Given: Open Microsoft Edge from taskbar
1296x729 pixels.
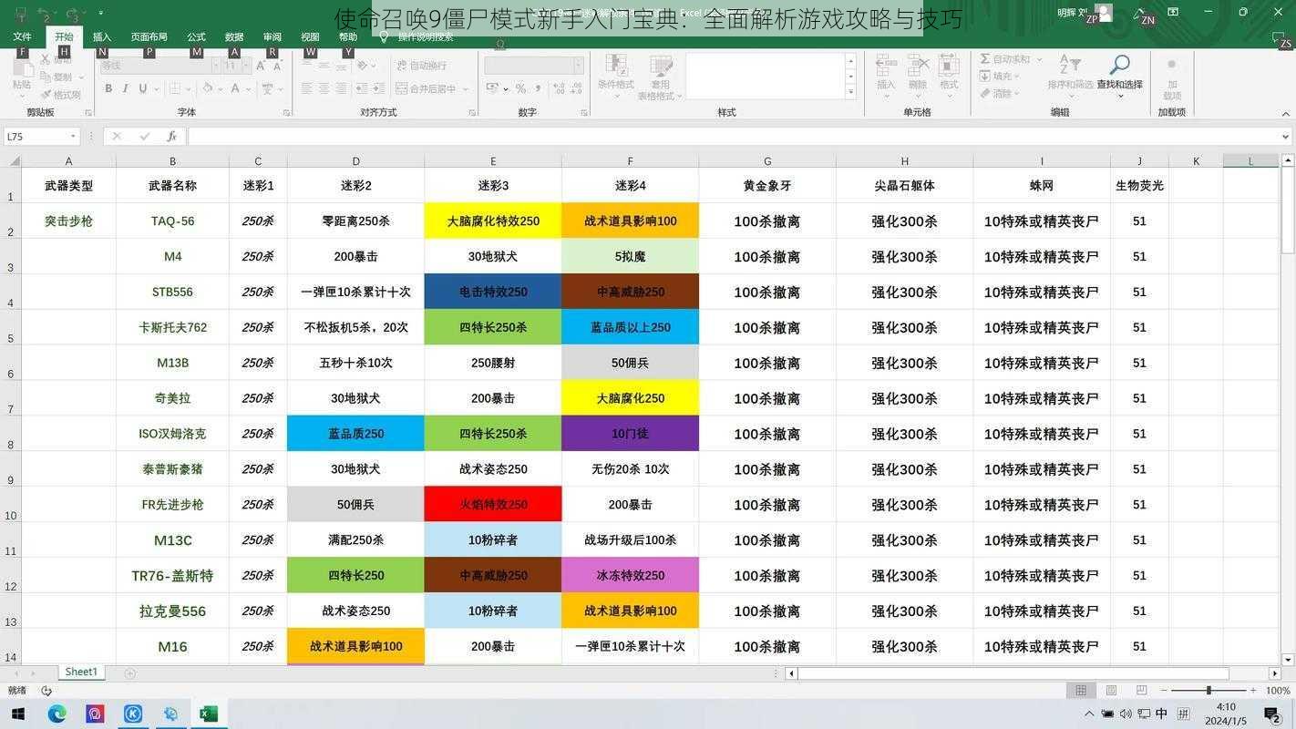Looking at the screenshot, I should (x=57, y=714).
